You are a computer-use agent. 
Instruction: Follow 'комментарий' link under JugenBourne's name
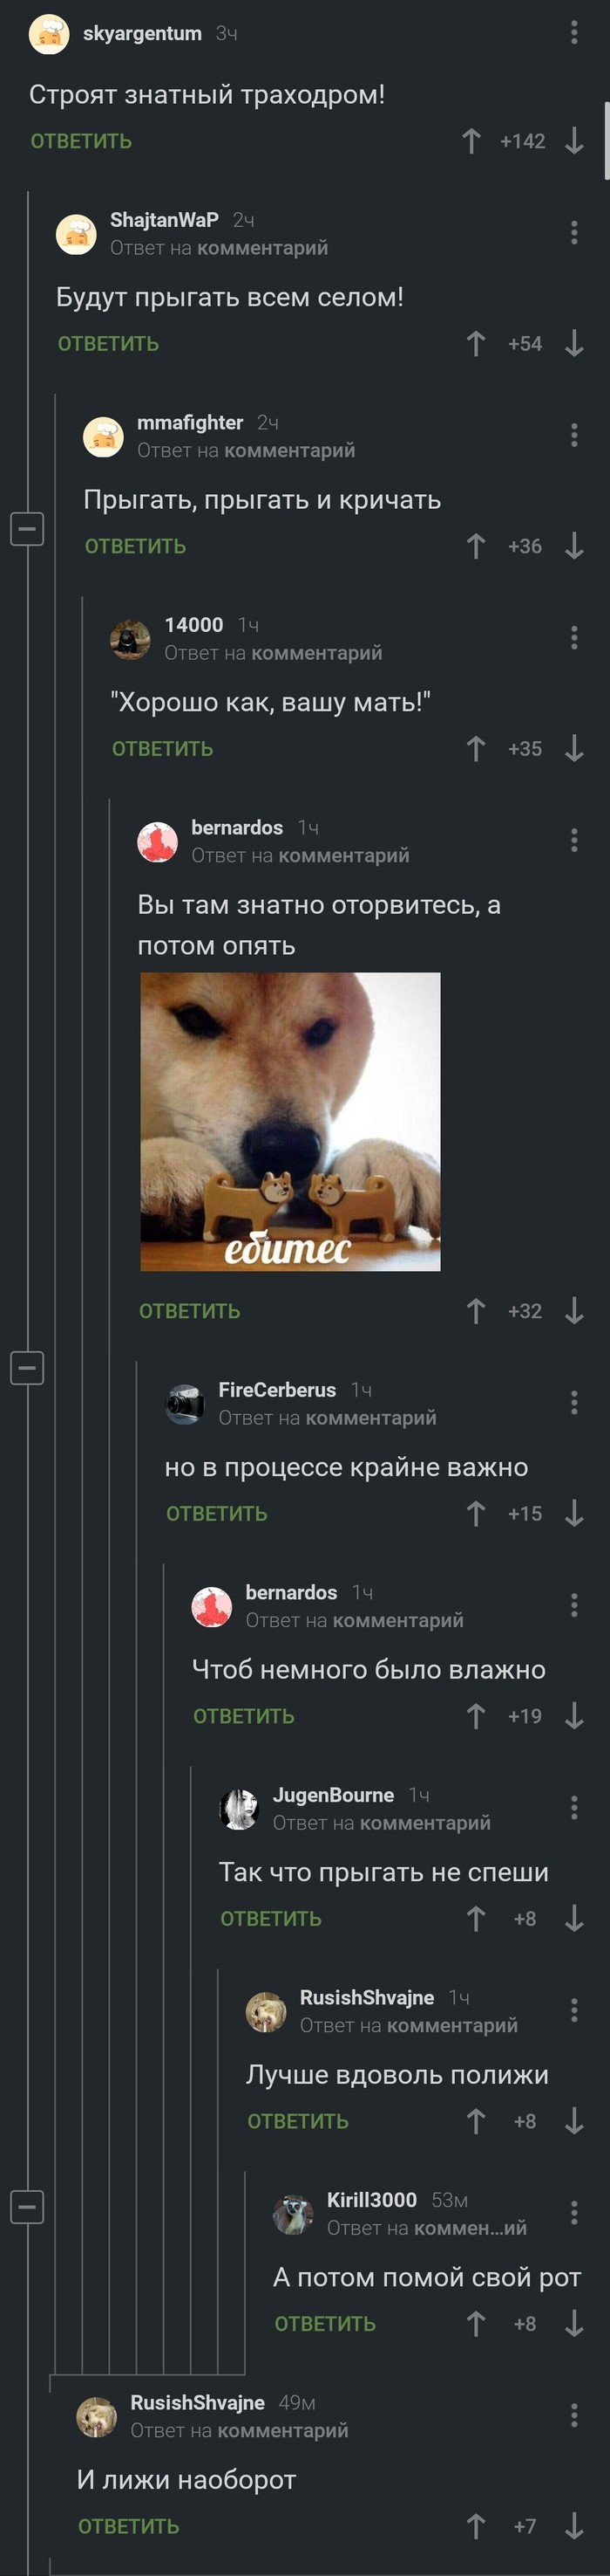[437, 1823]
